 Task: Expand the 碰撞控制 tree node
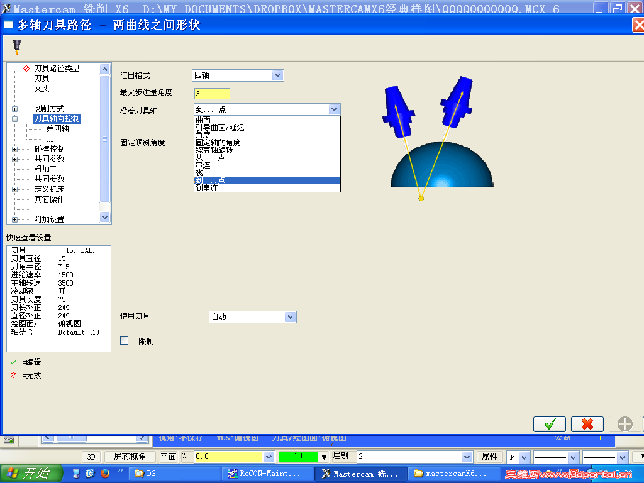(x=15, y=149)
